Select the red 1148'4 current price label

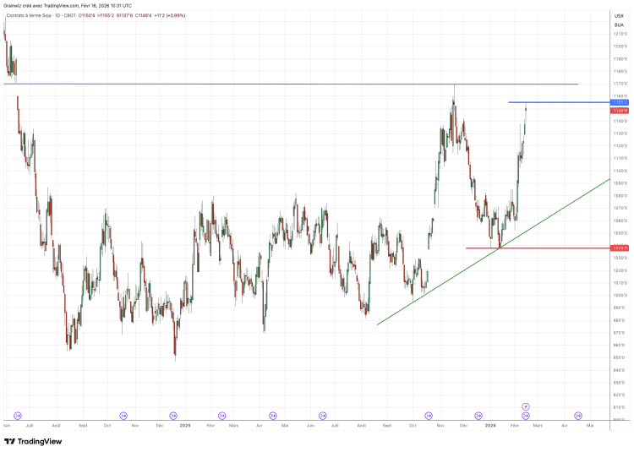click(619, 110)
